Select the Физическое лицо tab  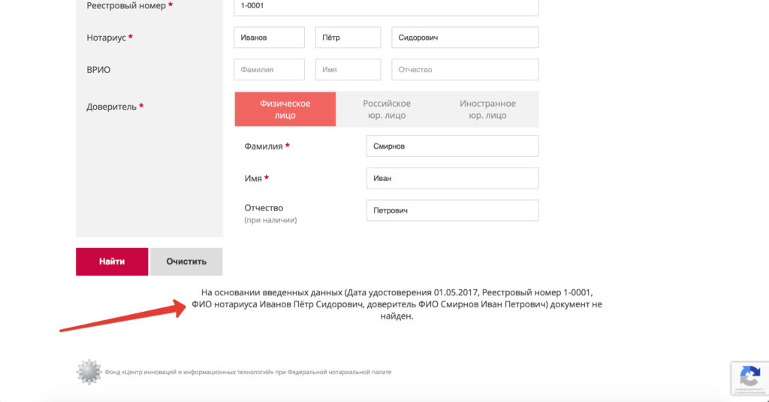(285, 109)
